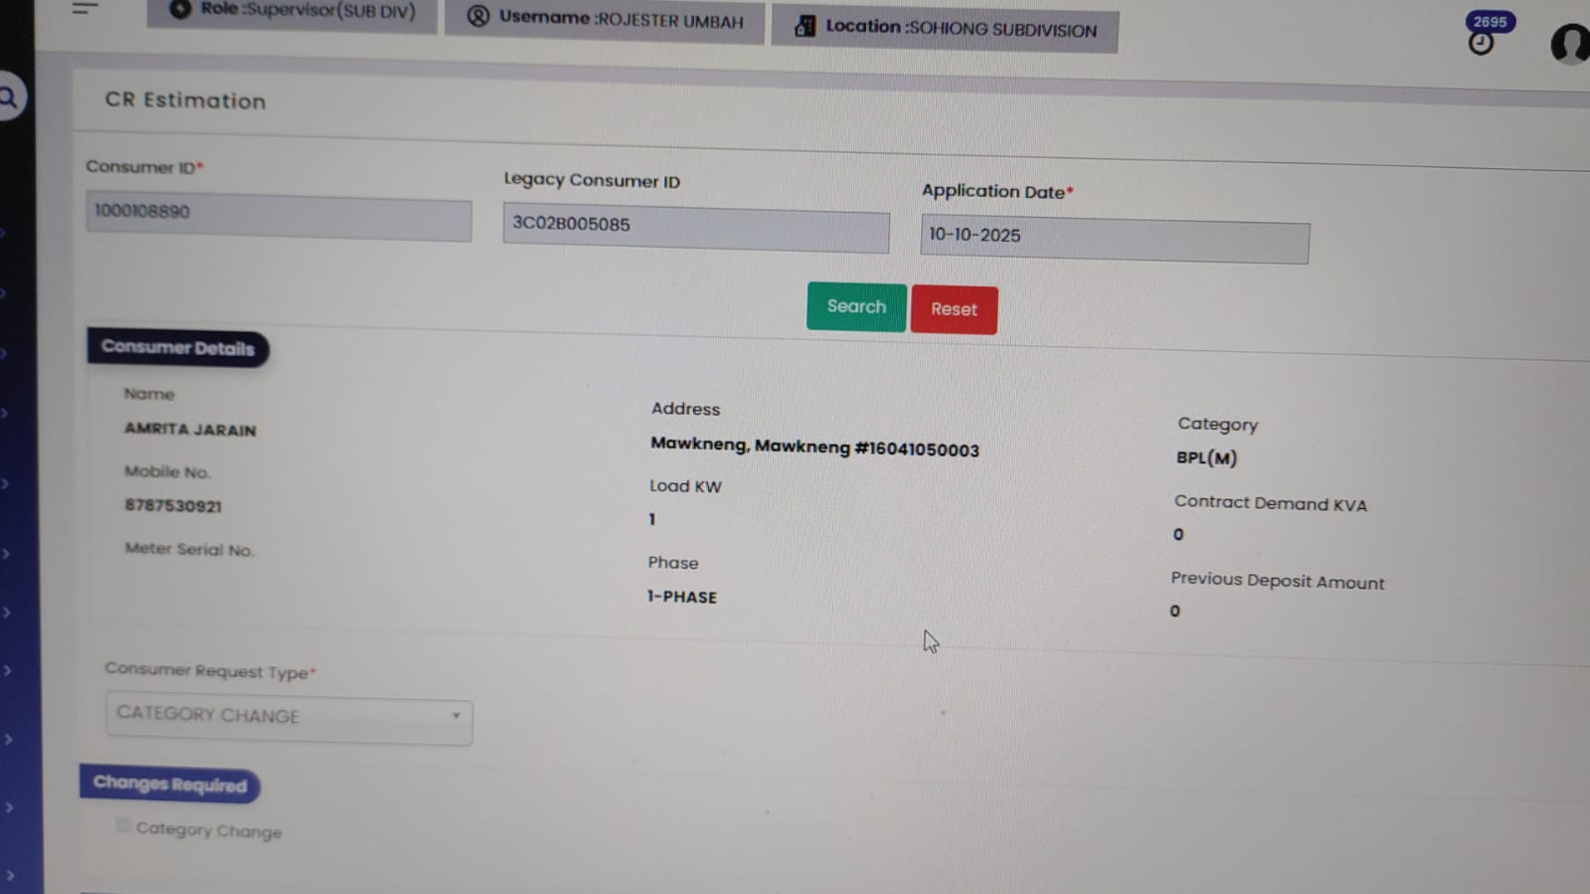Click the Location: SOHIONG SUBDIVISION badge
The height and width of the screenshot is (894, 1590).
pyautogui.click(x=945, y=29)
